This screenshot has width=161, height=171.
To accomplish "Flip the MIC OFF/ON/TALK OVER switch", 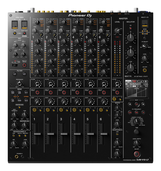I will [x=15, y=65].
